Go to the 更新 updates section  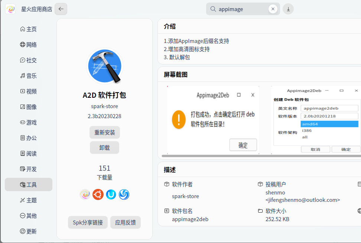point(29,232)
